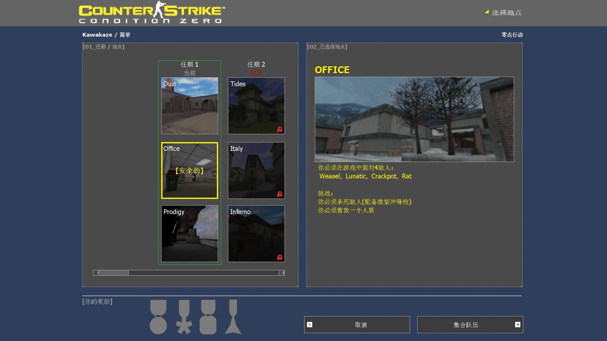607x341 pixels.
Task: Select the Dust map thumbnail
Action: click(190, 106)
